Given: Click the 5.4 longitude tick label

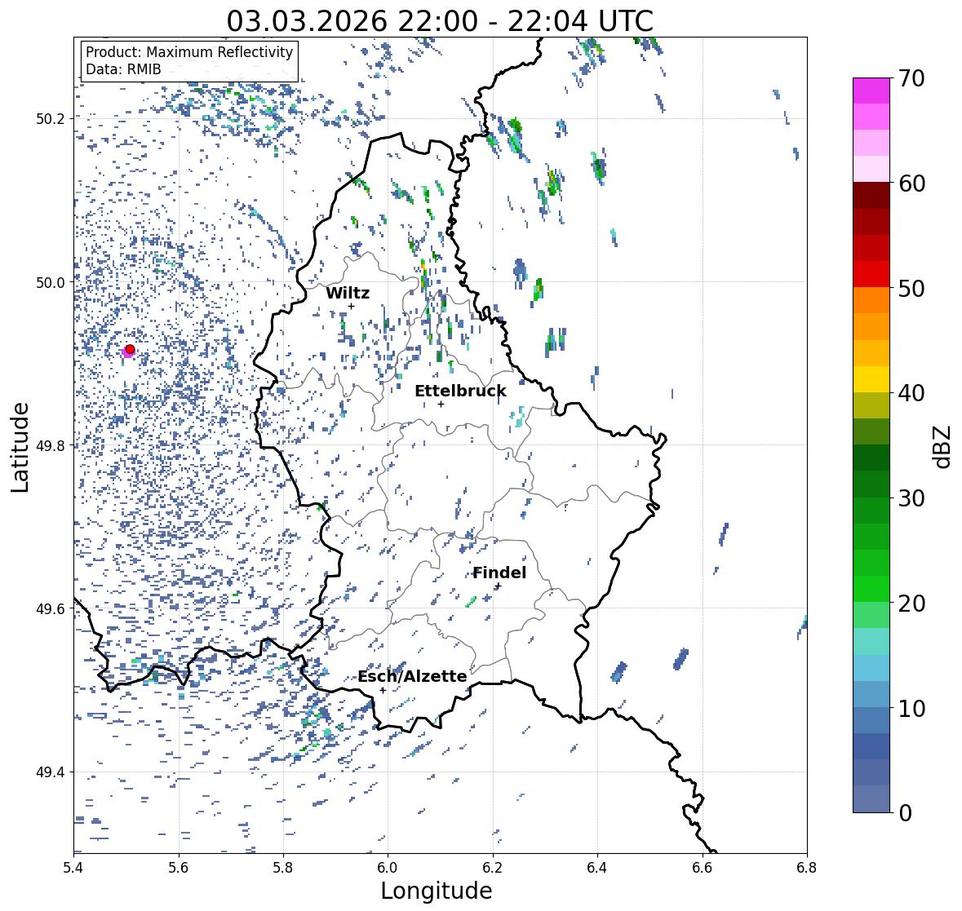Looking at the screenshot, I should point(73,868).
